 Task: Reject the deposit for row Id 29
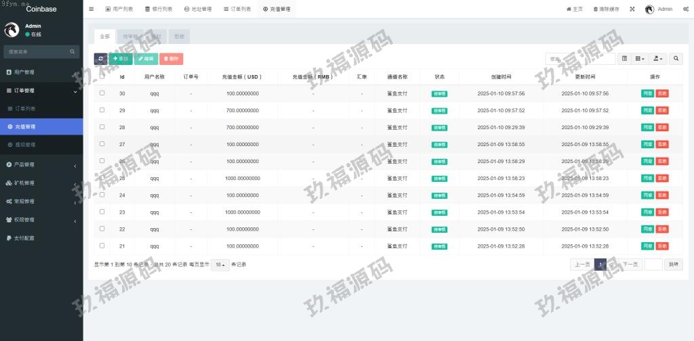point(662,110)
